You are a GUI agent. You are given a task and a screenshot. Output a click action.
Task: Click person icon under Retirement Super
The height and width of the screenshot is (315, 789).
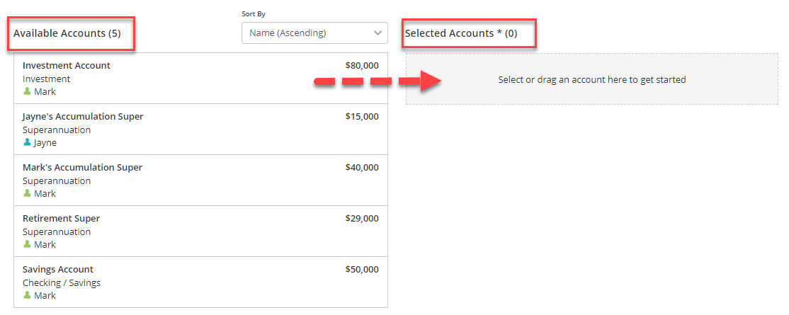(x=27, y=244)
